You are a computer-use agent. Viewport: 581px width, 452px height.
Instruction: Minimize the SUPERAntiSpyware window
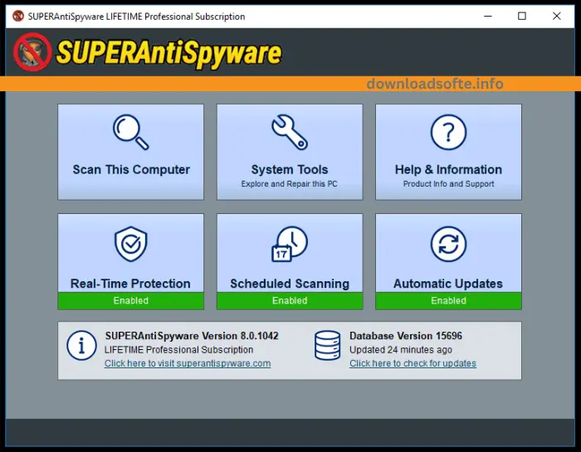click(x=488, y=17)
